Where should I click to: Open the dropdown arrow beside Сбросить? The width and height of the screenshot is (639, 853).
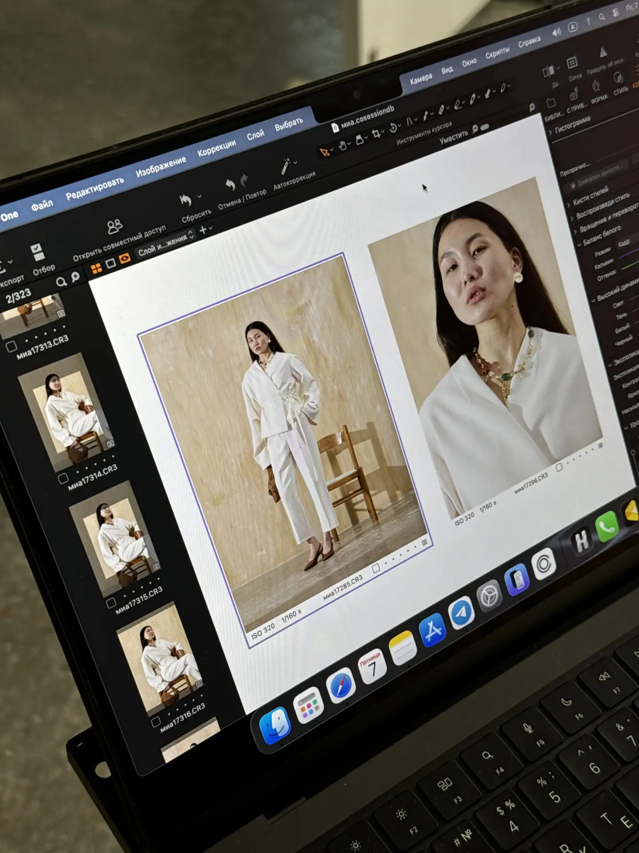(200, 196)
